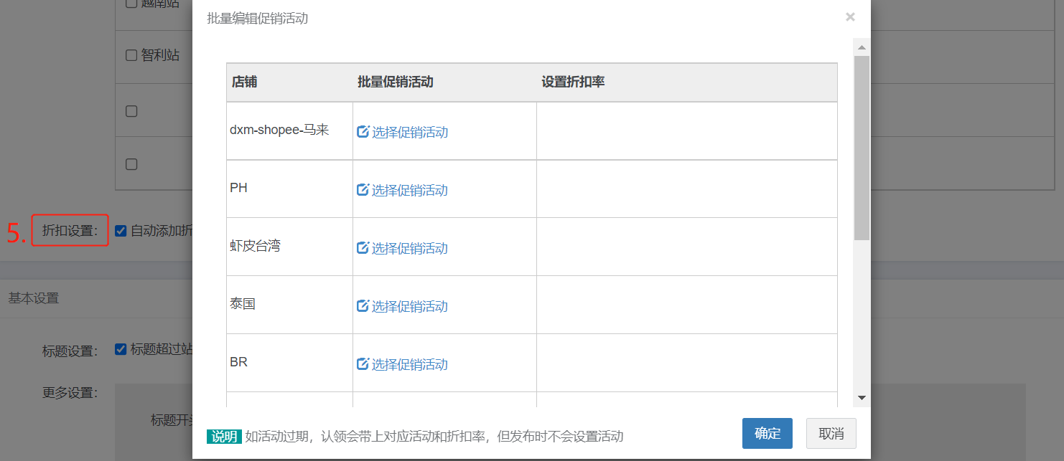Open 选择促销活动 link for 虾皮台湾
Viewport: 1064px width, 461px height.
409,248
